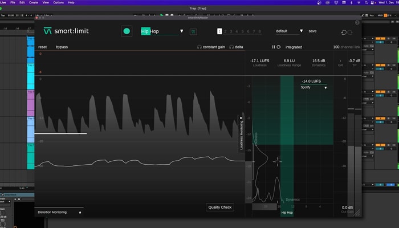
Task: Toggle Ableton's Key map mode
Action: click(372, 15)
